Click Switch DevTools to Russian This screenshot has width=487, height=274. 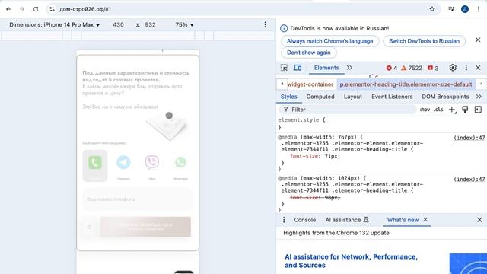424,41
